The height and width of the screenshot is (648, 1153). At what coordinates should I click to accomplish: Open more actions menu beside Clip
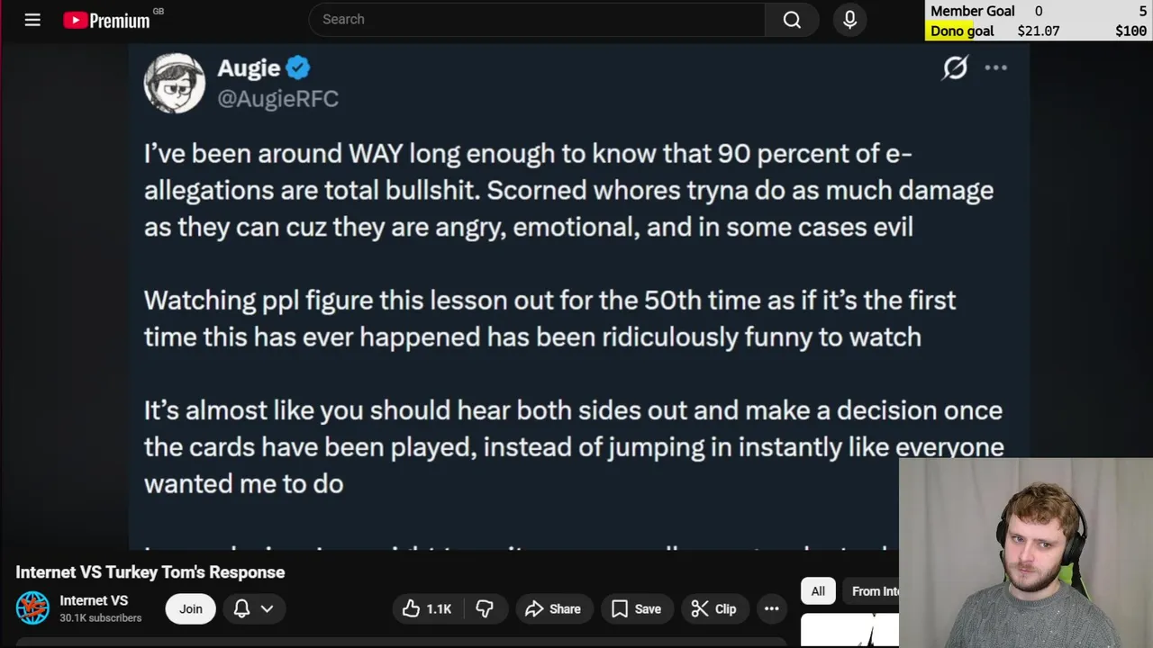coord(772,609)
